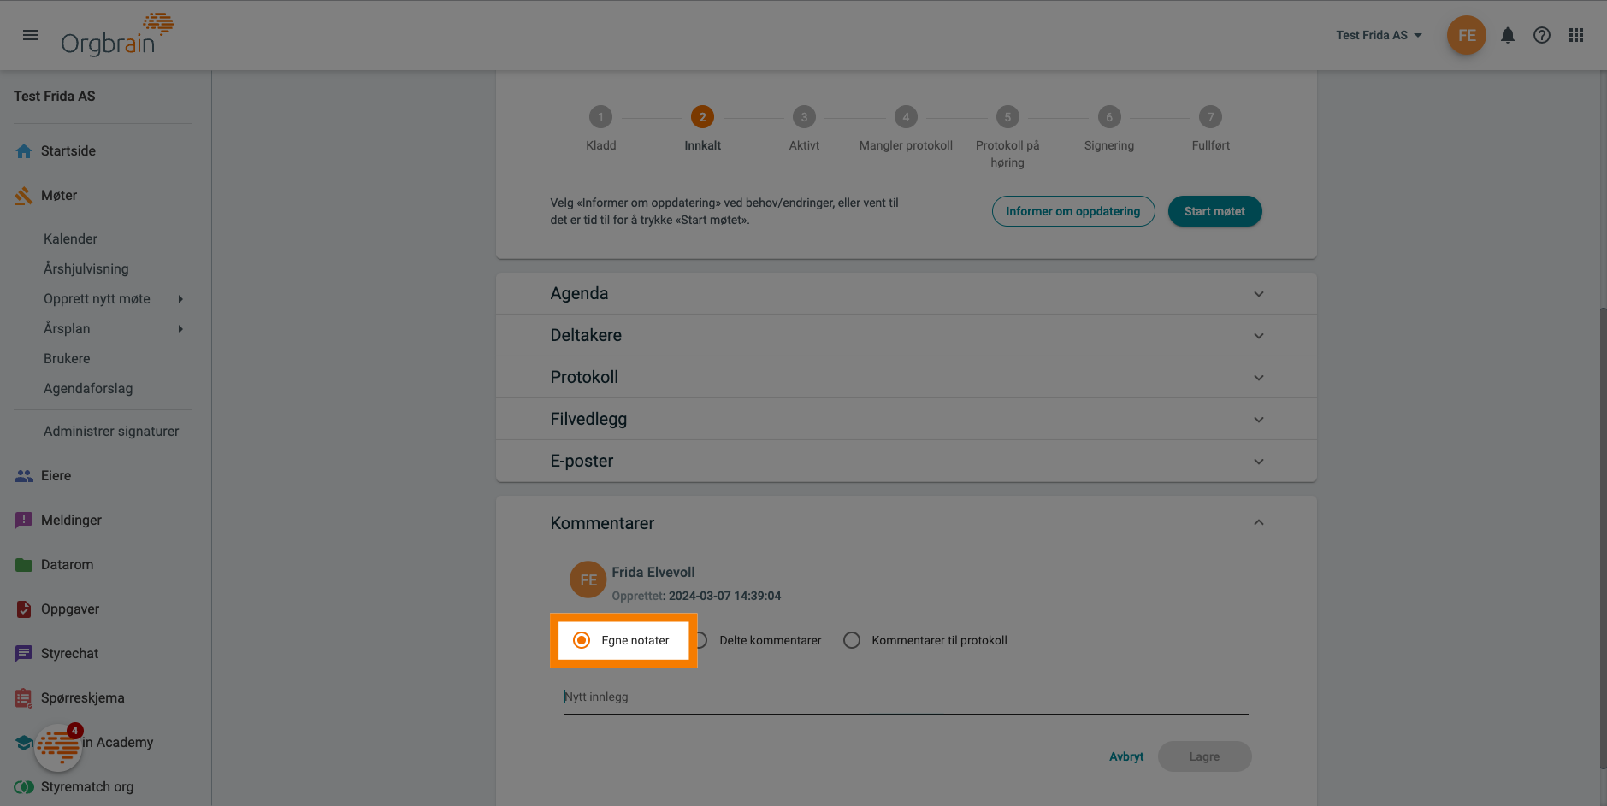The height and width of the screenshot is (806, 1607).
Task: Select step 1 Kladd in stepper
Action: [x=600, y=117]
